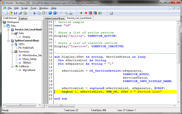Screen dimensions: 182x114
Task: Click the Save As icon
Action: pos(20,13)
